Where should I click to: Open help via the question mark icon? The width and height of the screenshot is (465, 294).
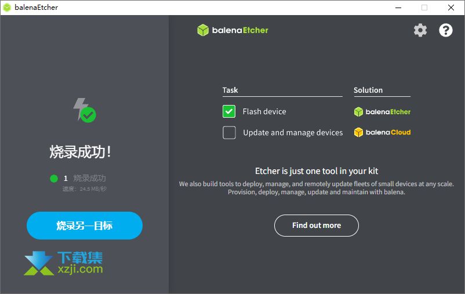click(445, 30)
